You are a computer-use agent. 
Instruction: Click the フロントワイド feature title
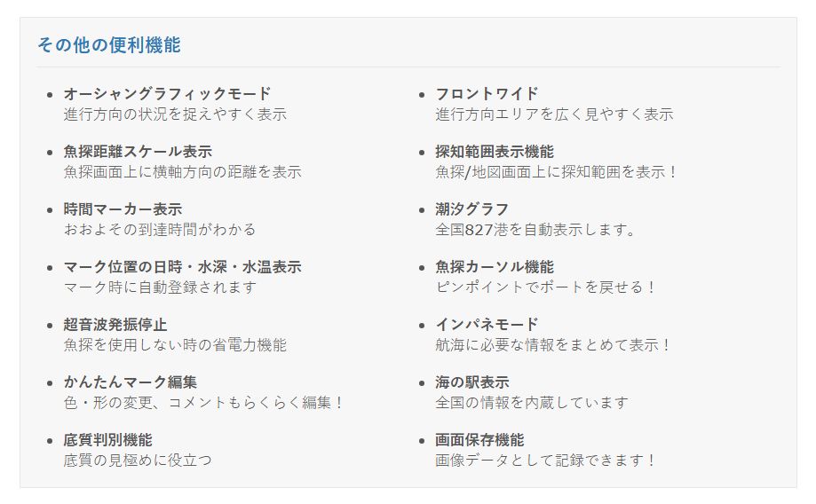(x=487, y=94)
